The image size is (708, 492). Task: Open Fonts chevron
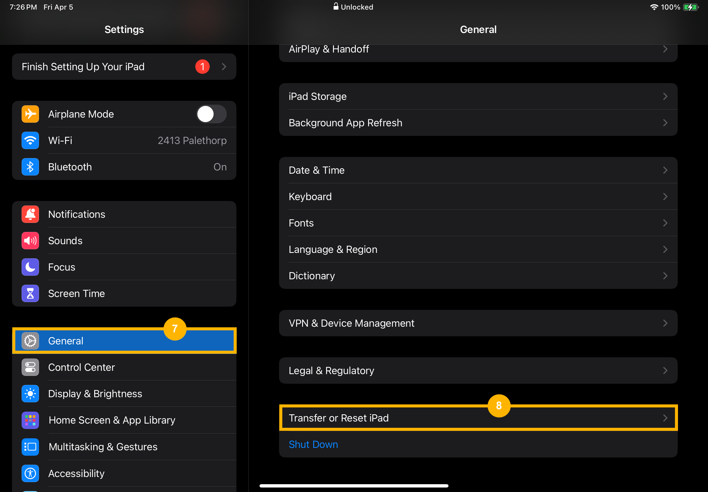(x=665, y=223)
